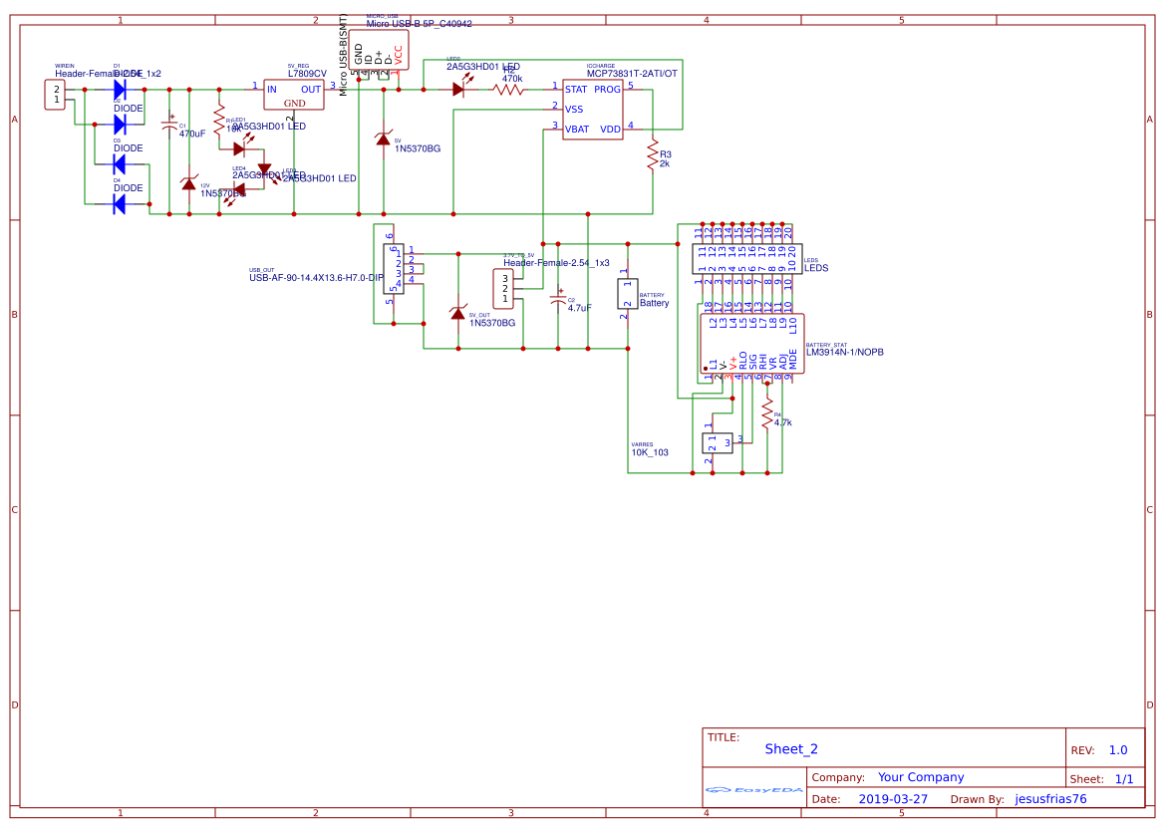The width and height of the screenshot is (1165, 828).
Task: Click the jesusfrias76 Drawn By name
Action: click(1049, 798)
